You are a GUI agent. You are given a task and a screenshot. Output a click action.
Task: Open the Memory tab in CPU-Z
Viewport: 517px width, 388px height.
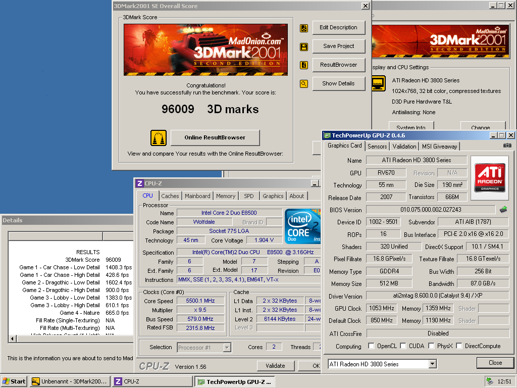pos(226,196)
